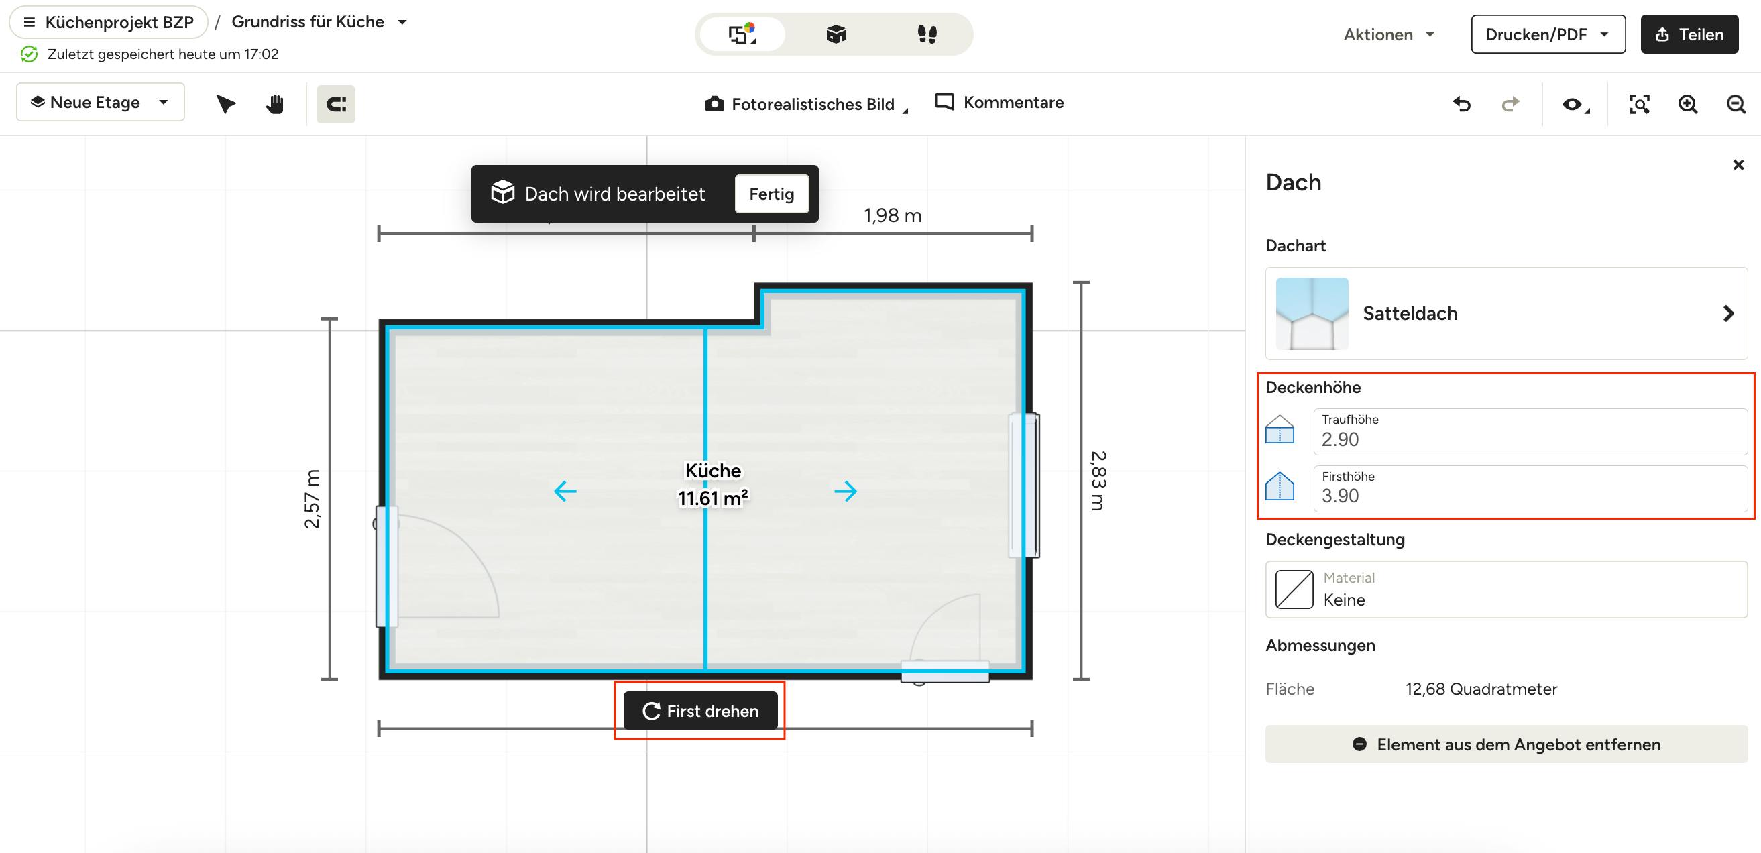The image size is (1761, 853).
Task: Select the pointer arrow tool
Action: click(225, 104)
